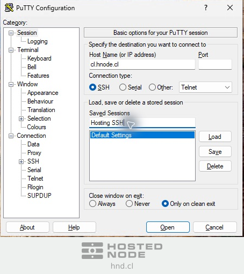The width and height of the screenshot is (244, 274).
Task: Open the Serial category in tree
Action: [x=34, y=170]
